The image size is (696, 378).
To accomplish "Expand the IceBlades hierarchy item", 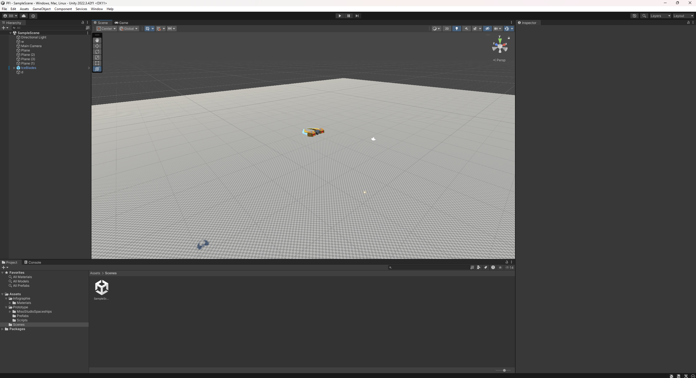I will point(14,68).
